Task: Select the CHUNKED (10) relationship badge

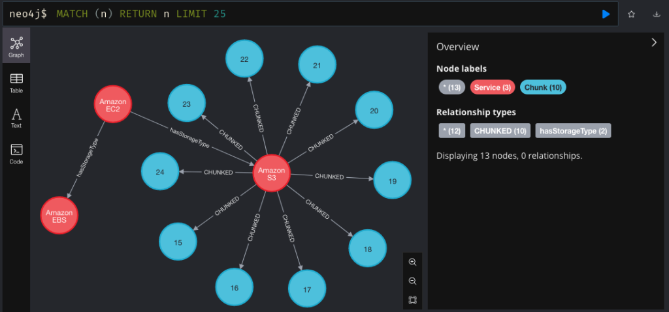Action: tap(500, 131)
